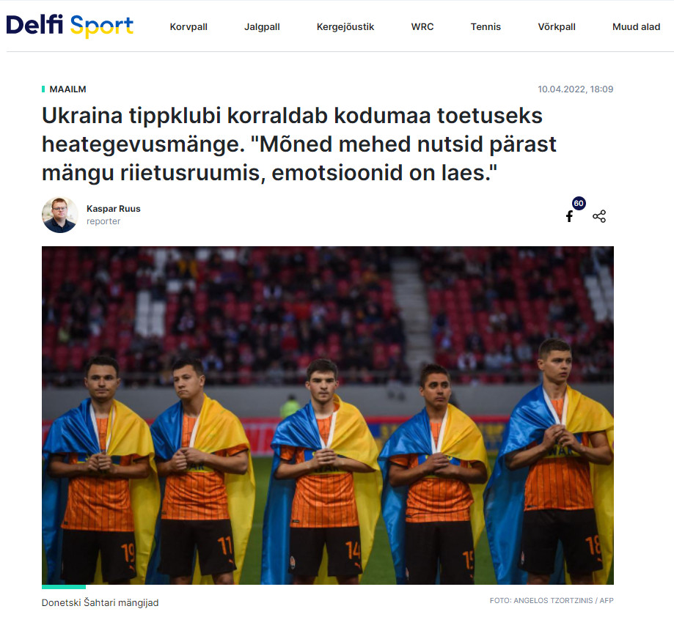
Task: Open Muud alad menu item
Action: pos(636,26)
